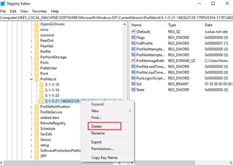Select the folder icon next to OpenGLDrivers

36,24
